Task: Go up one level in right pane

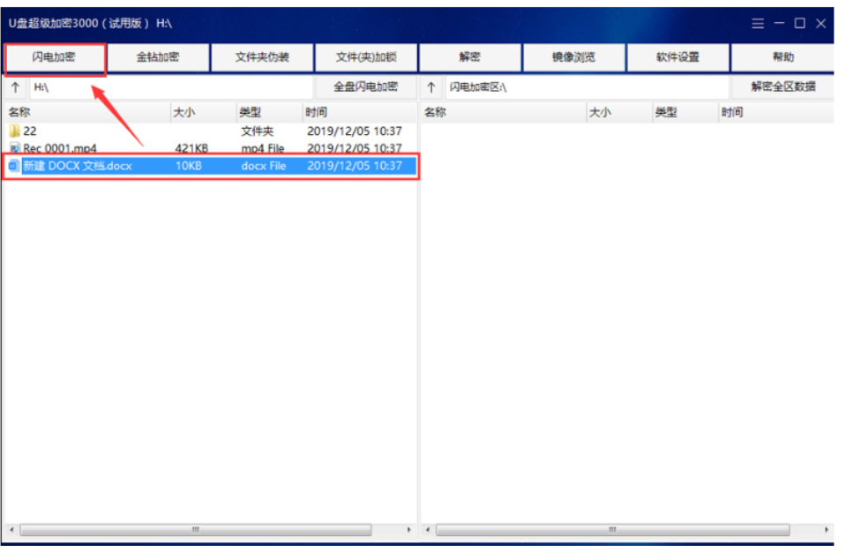Action: (x=431, y=87)
